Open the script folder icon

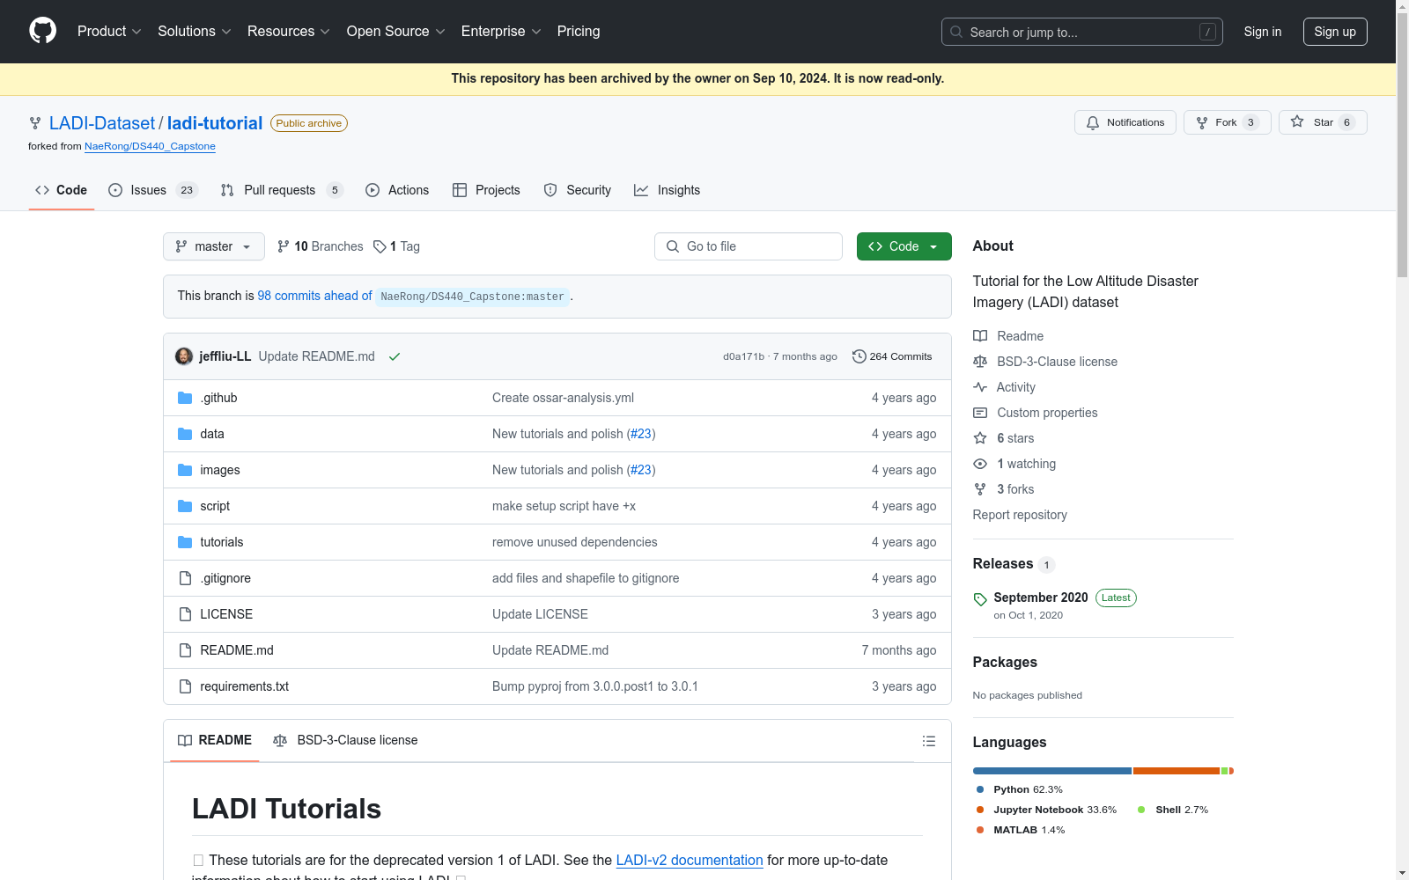pyautogui.click(x=185, y=506)
